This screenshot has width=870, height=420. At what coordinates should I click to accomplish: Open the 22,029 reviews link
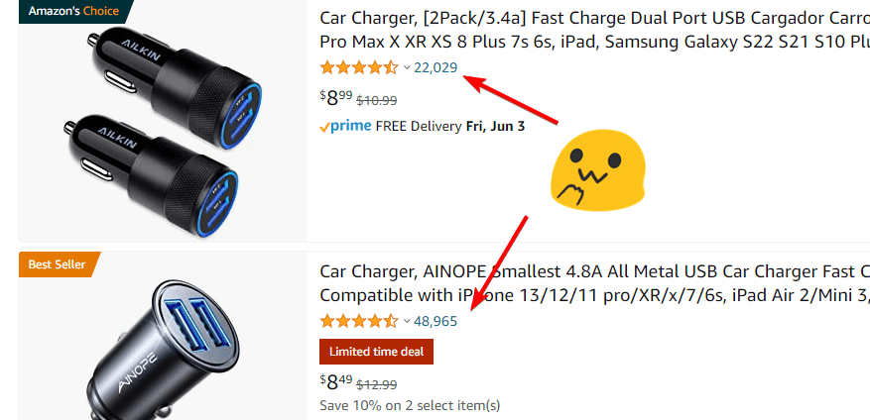point(435,67)
